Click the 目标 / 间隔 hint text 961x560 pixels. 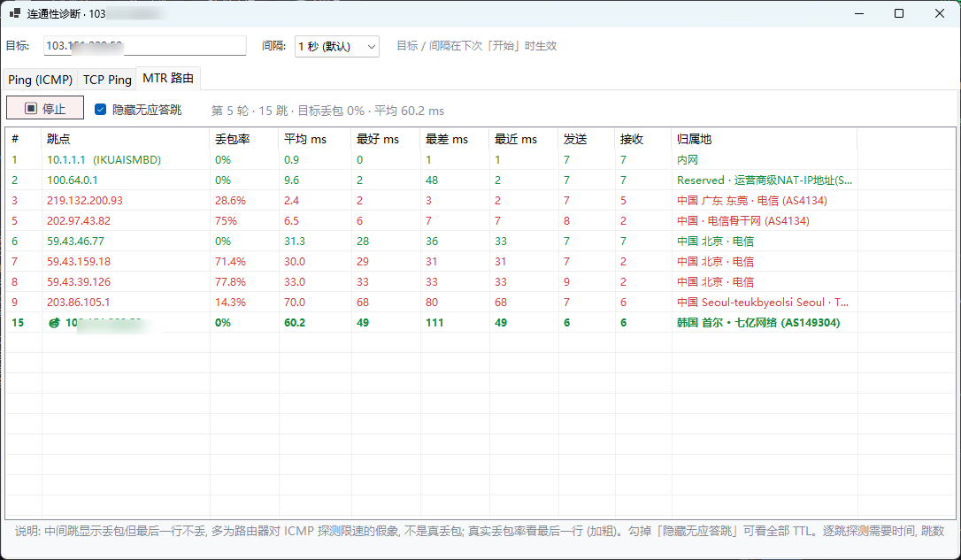[x=477, y=46]
